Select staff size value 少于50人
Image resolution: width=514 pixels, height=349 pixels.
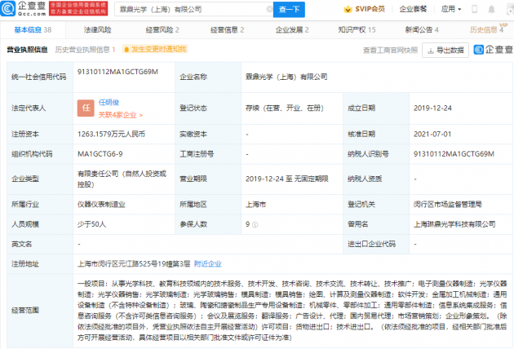tap(91, 224)
